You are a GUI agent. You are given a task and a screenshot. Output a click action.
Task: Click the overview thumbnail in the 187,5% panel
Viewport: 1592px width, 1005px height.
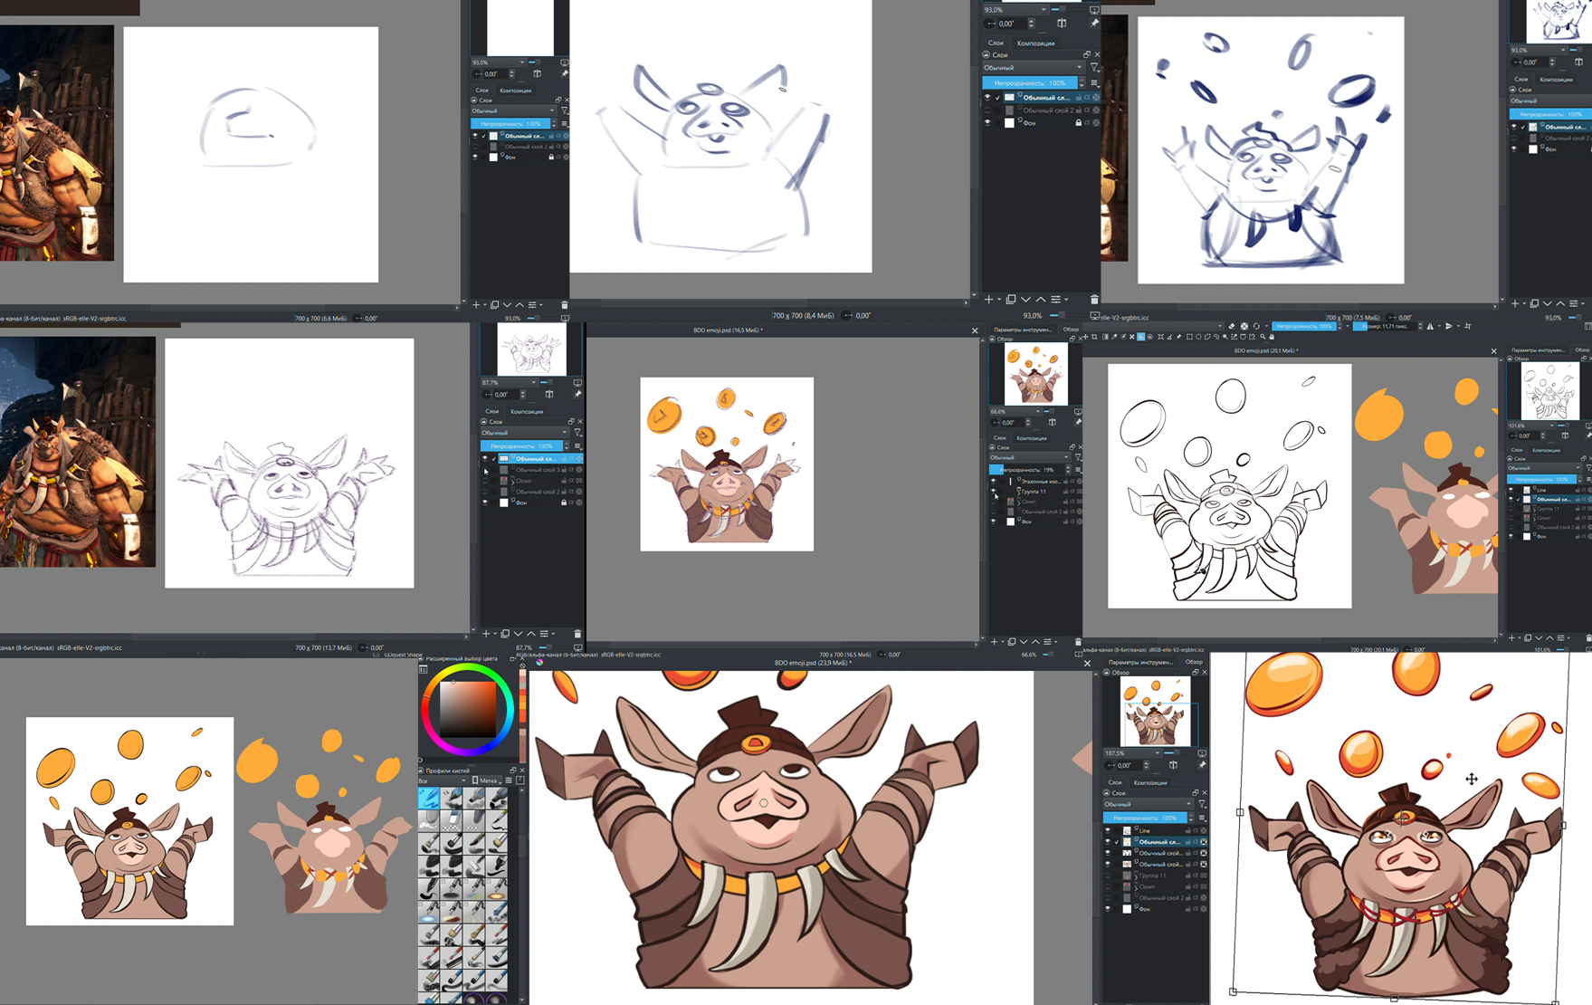(x=1156, y=712)
